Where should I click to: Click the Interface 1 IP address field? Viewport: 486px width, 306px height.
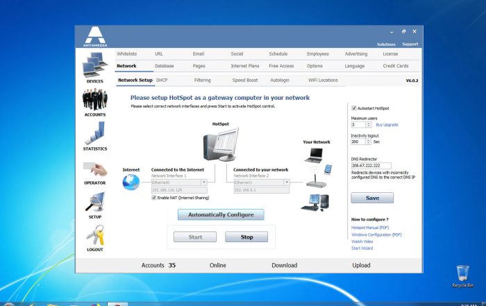pos(179,190)
